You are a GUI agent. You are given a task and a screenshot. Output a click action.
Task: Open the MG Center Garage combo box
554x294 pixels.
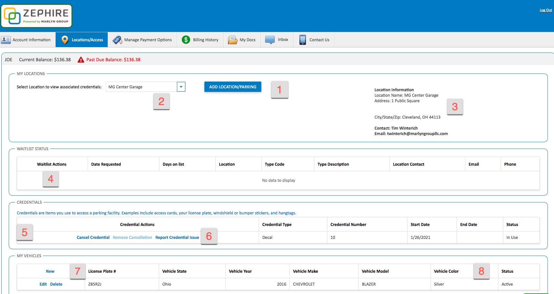(x=141, y=87)
